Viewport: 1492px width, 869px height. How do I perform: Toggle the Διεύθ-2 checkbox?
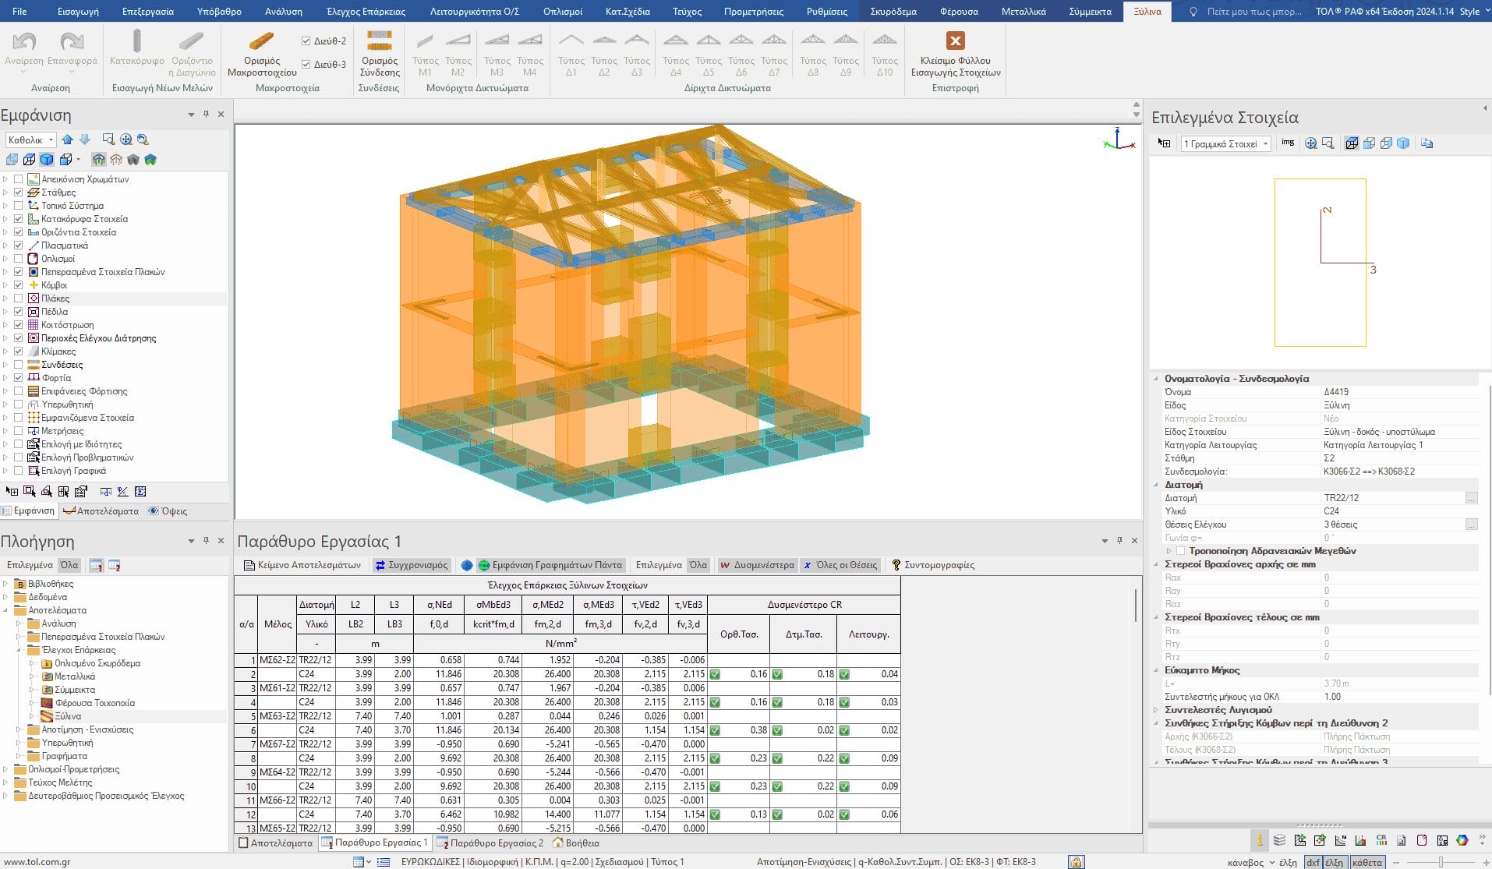[306, 41]
